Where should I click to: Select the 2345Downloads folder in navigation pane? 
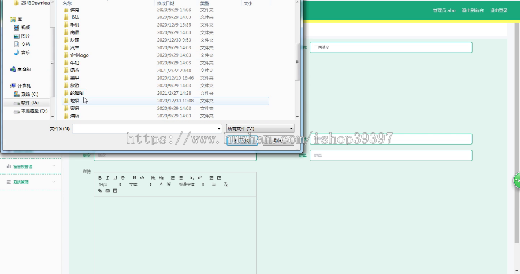coord(32,3)
